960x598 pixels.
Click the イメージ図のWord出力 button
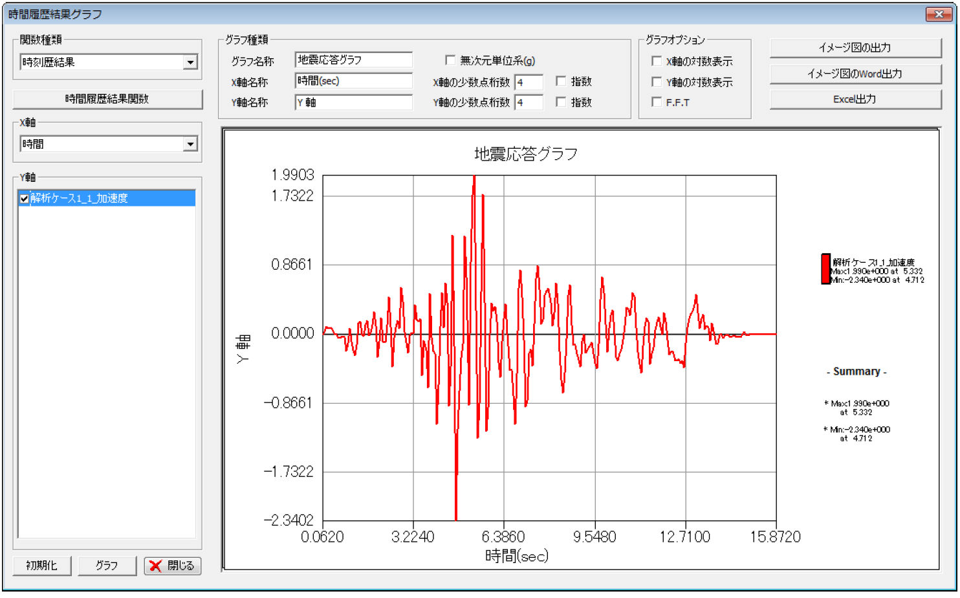pyautogui.click(x=855, y=74)
